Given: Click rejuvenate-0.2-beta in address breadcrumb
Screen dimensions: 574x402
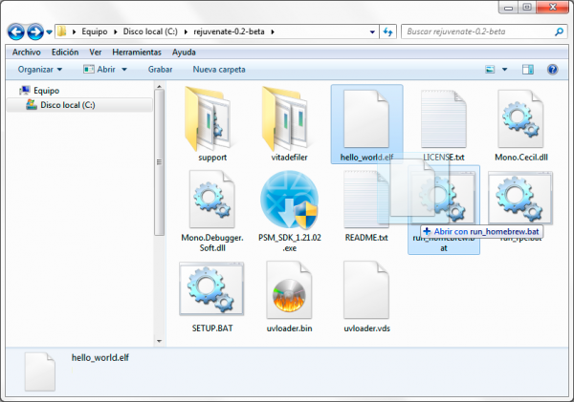Looking at the screenshot, I should (x=229, y=32).
